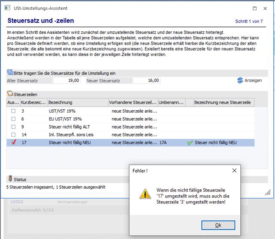Uncheck the Steuerzeile 17 checkbox
The width and height of the screenshot is (275, 239).
[13, 143]
